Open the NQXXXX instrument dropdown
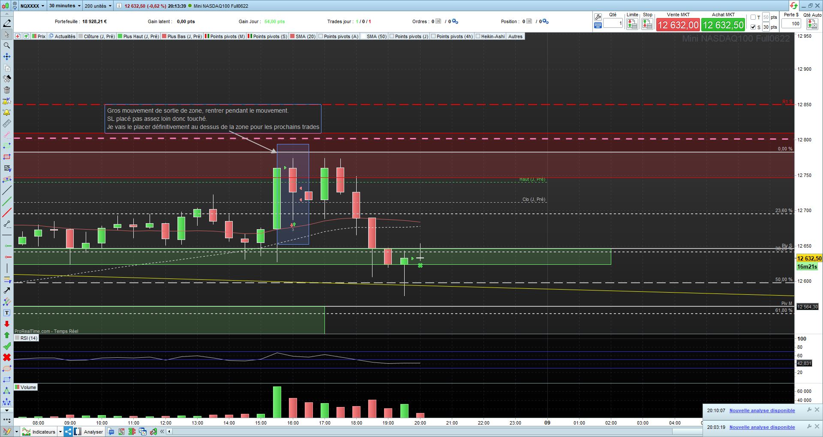The height and width of the screenshot is (437, 823). tap(32, 6)
